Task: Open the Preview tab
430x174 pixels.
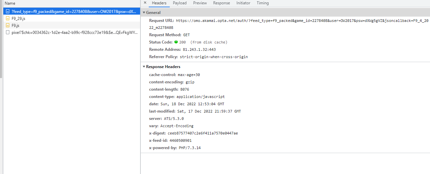Action: tap(200, 3)
